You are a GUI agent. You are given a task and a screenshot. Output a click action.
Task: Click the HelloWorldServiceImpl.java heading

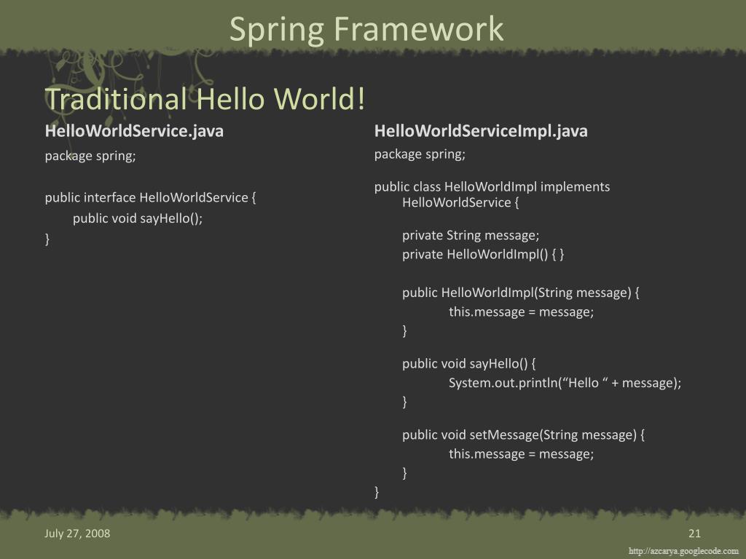coord(481,131)
